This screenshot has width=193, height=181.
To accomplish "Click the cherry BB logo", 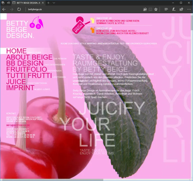I will 37,23.
